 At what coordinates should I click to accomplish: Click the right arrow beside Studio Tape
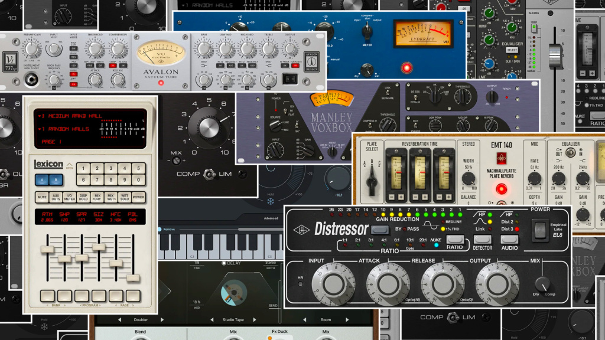(x=255, y=319)
